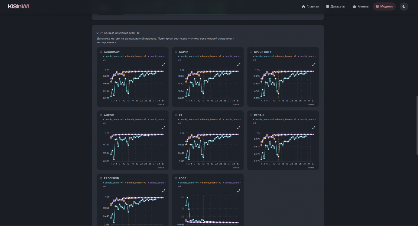Viewport: 418px width, 226px height.
Task: Click the page vertical scrollbar thumb
Action: (x=417, y=125)
